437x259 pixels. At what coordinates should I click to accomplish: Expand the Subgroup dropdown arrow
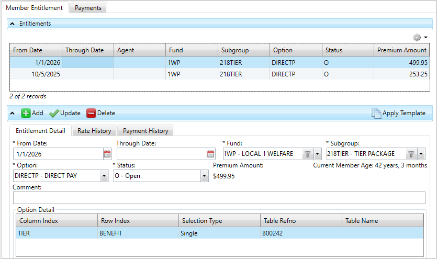click(421, 154)
